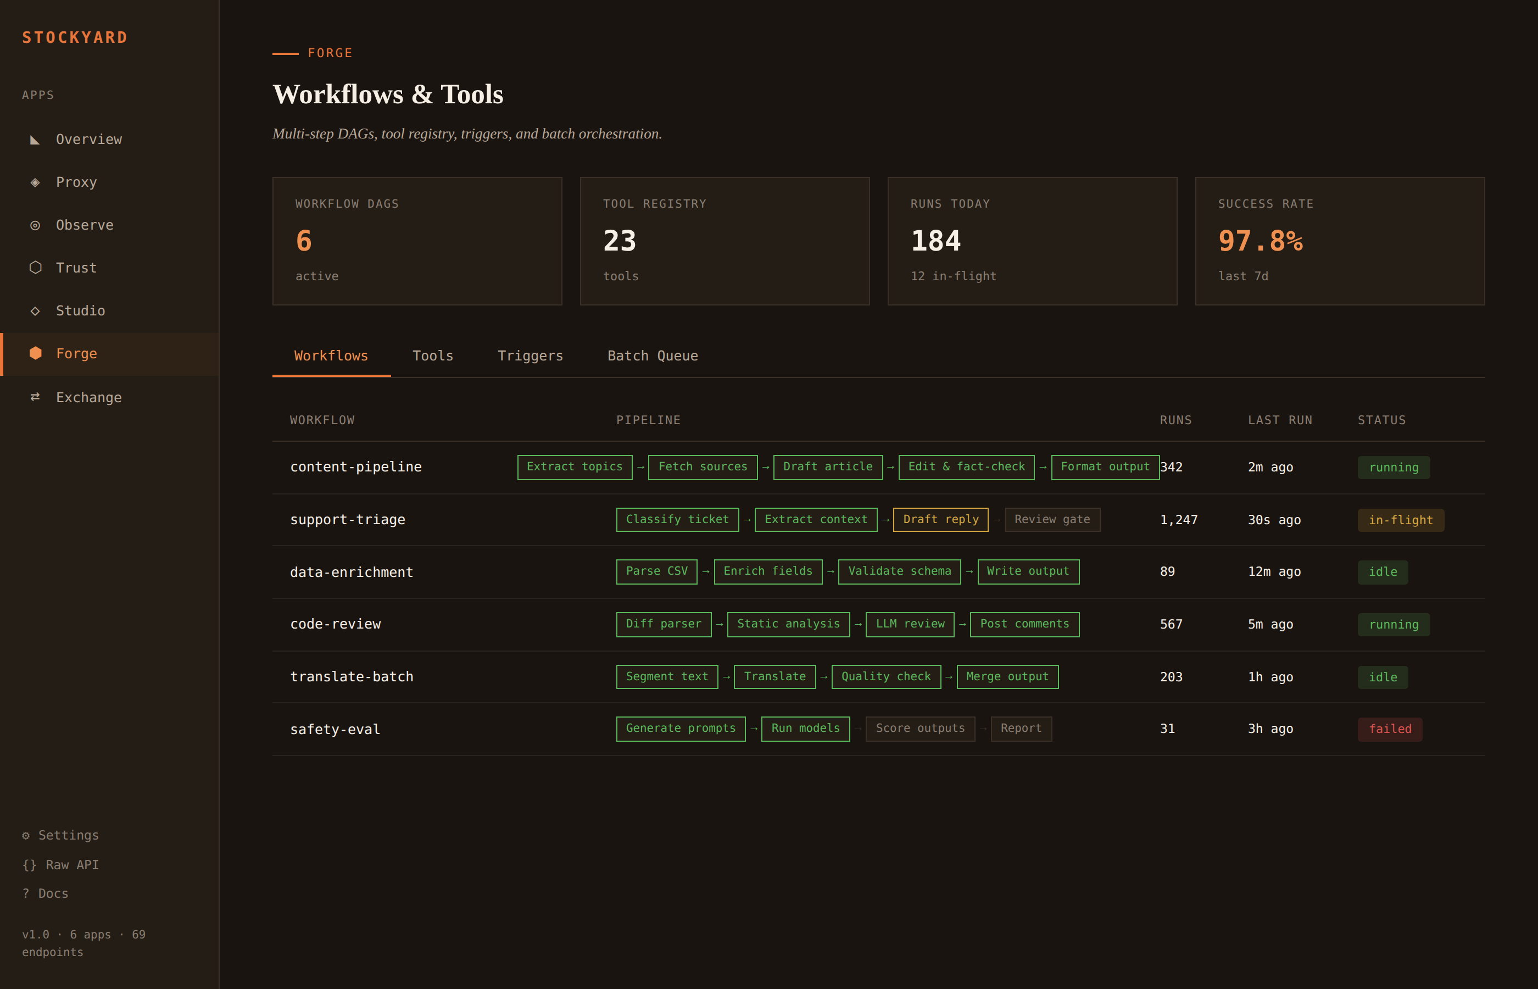This screenshot has height=989, width=1538.
Task: Open the Batch Queue tab
Action: (652, 355)
